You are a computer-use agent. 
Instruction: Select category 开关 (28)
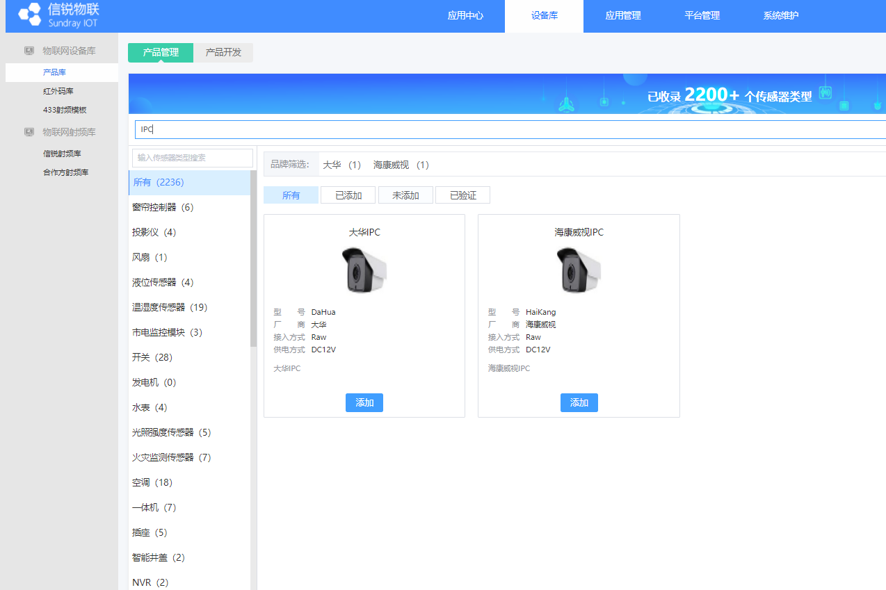pos(189,357)
